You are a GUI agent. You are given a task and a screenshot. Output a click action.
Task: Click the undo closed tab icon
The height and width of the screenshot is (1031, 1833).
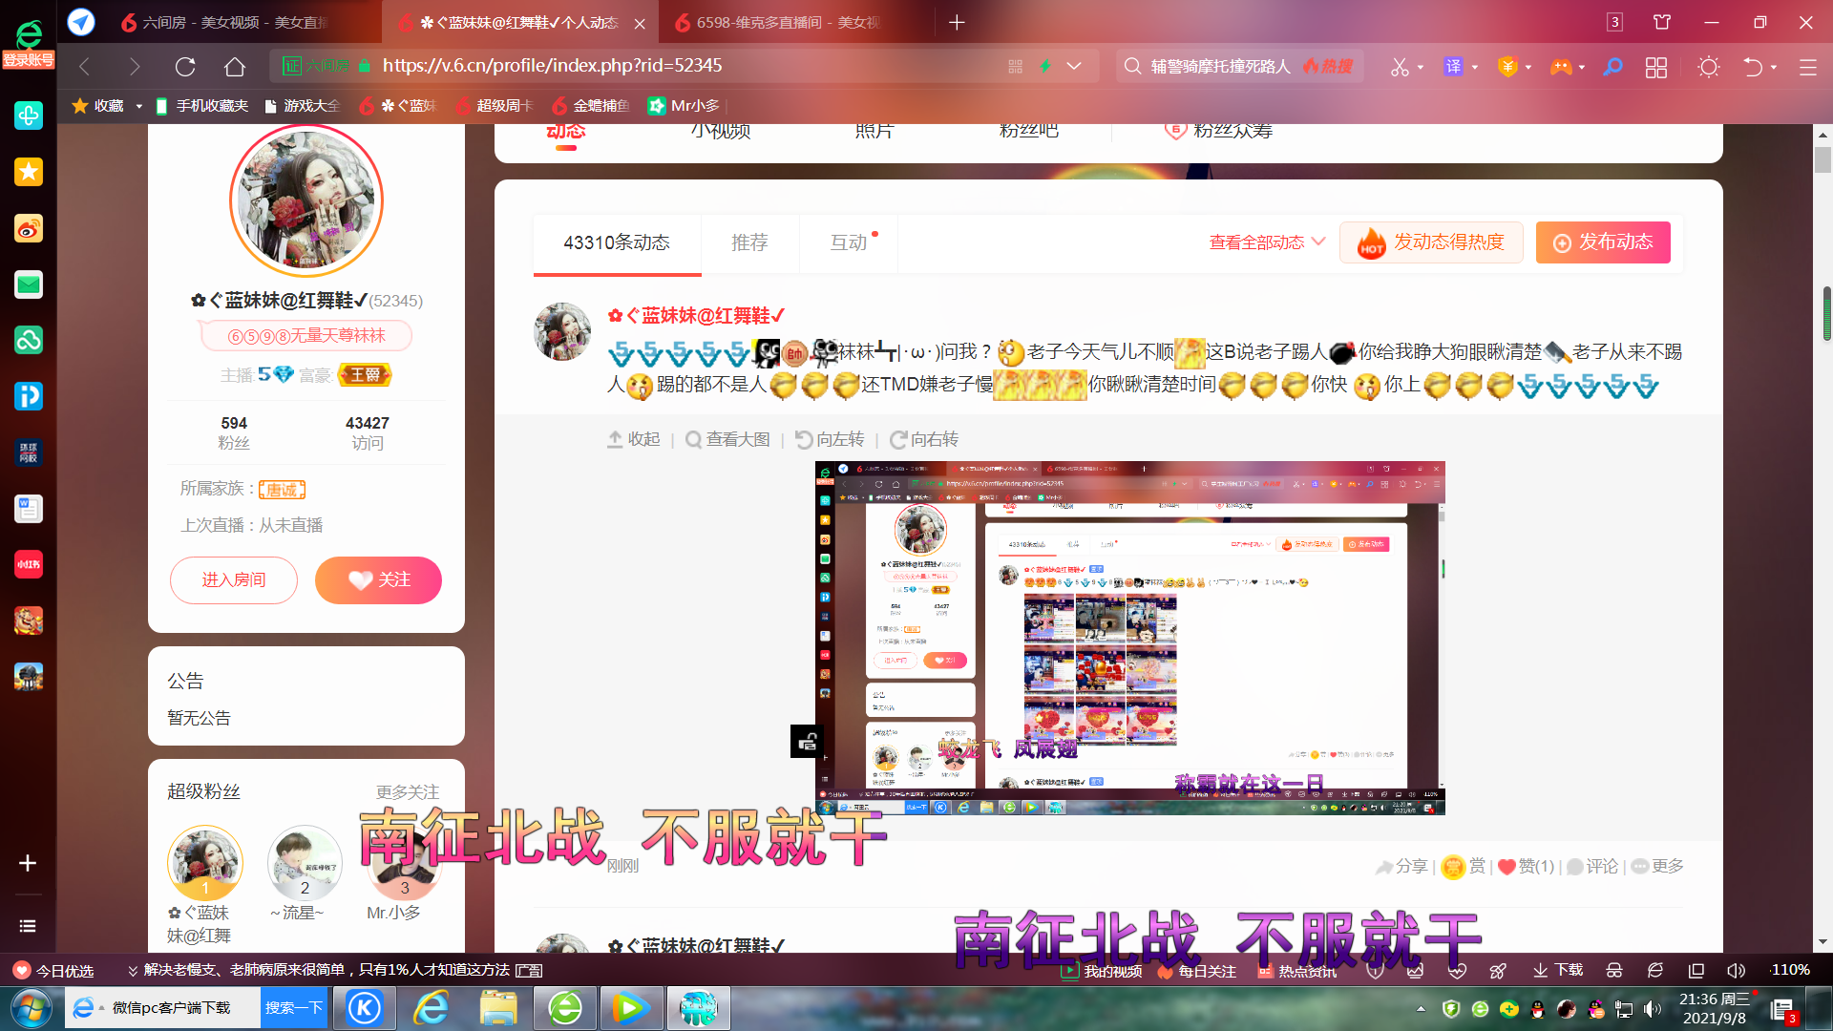click(x=1753, y=67)
